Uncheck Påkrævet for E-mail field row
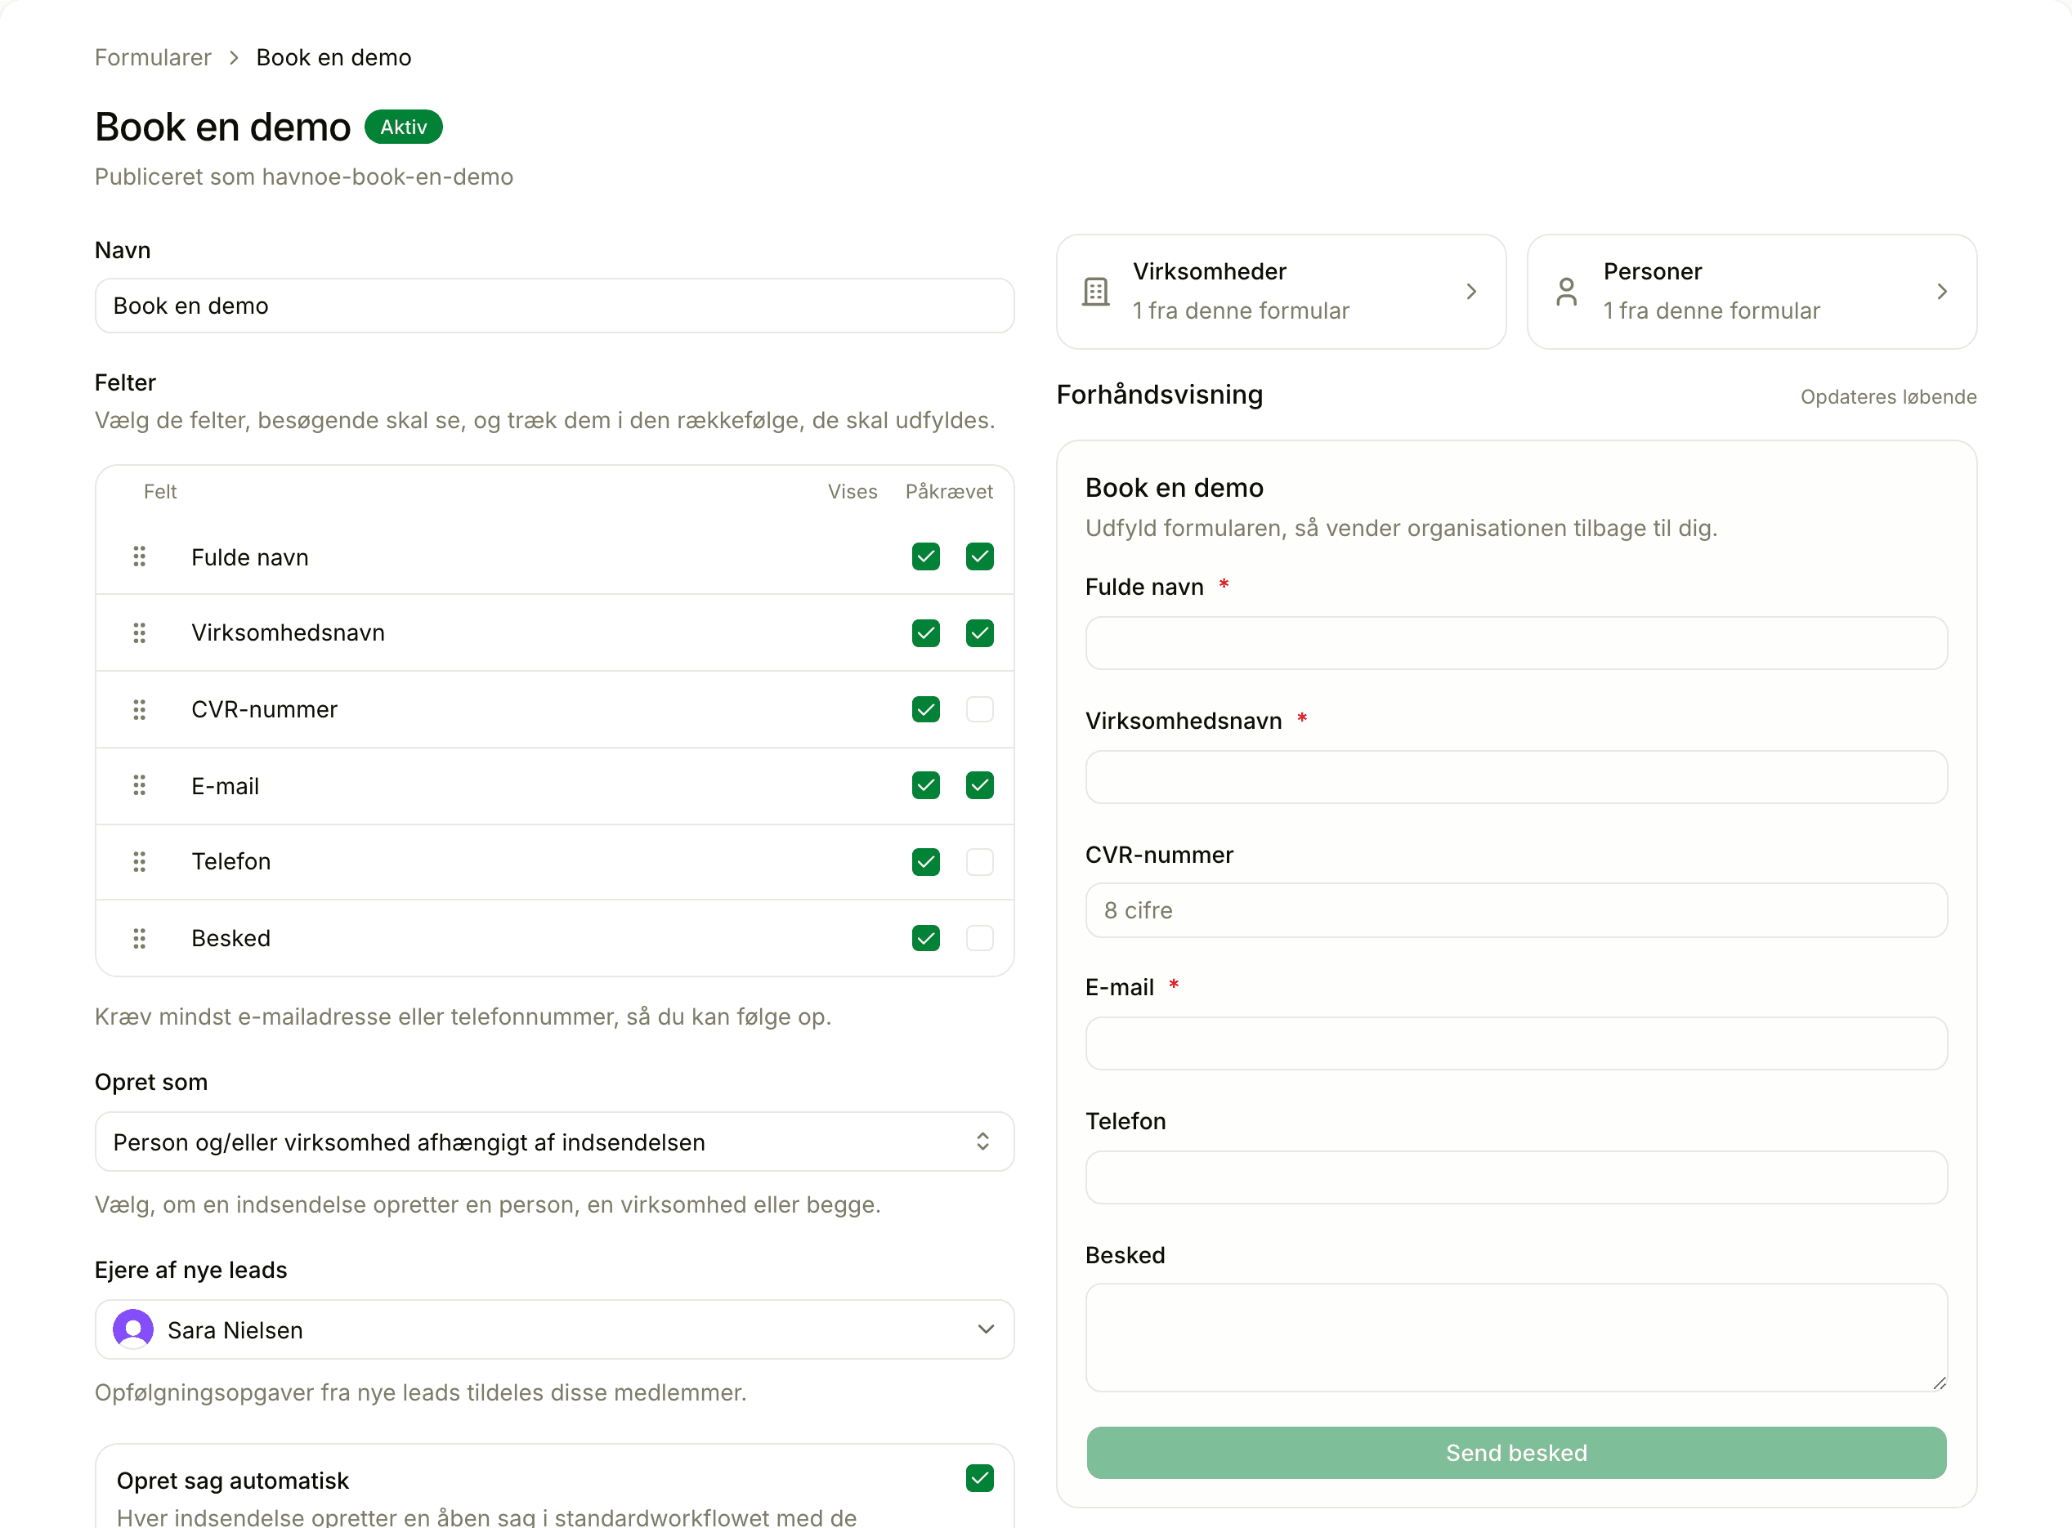2072x1528 pixels. click(x=979, y=785)
